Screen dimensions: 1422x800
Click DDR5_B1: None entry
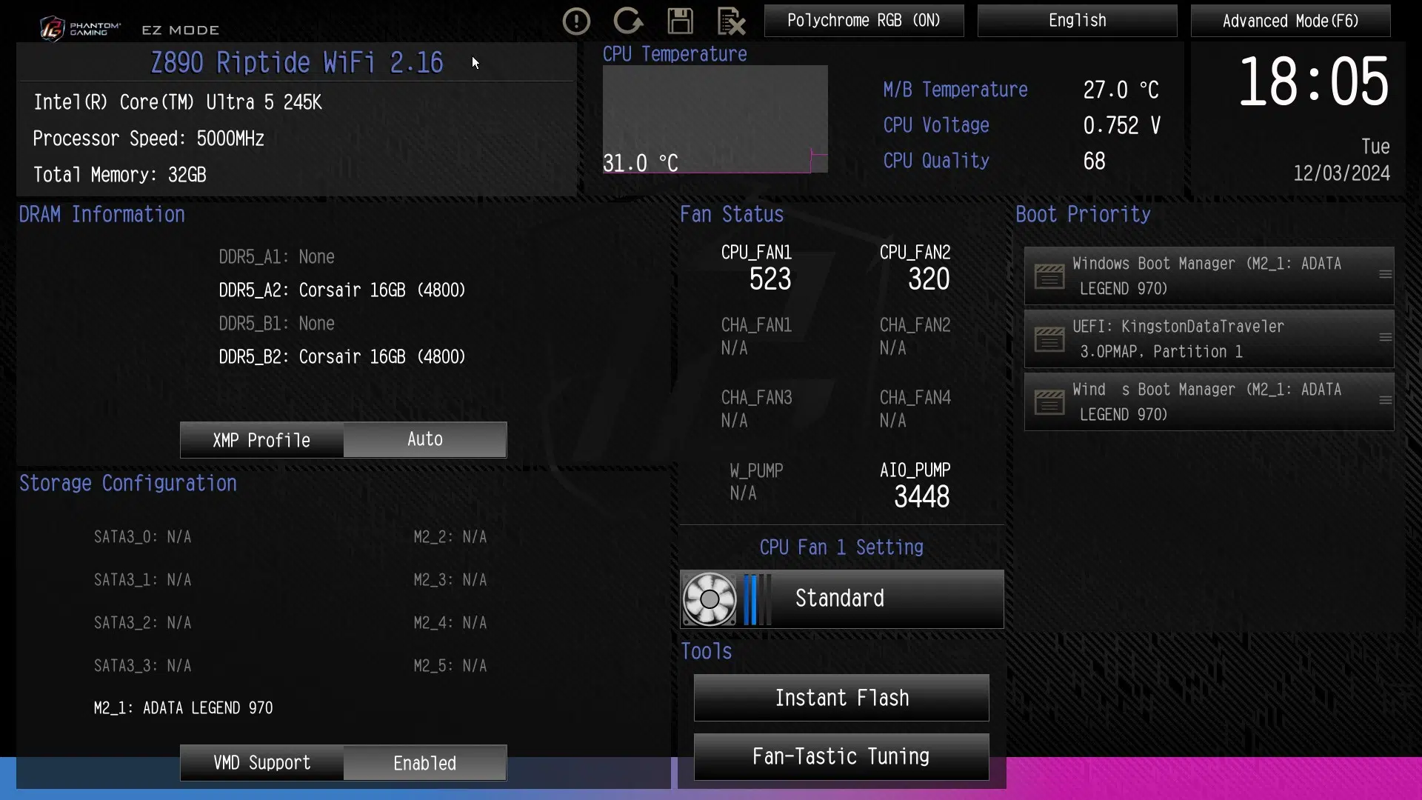coord(276,324)
